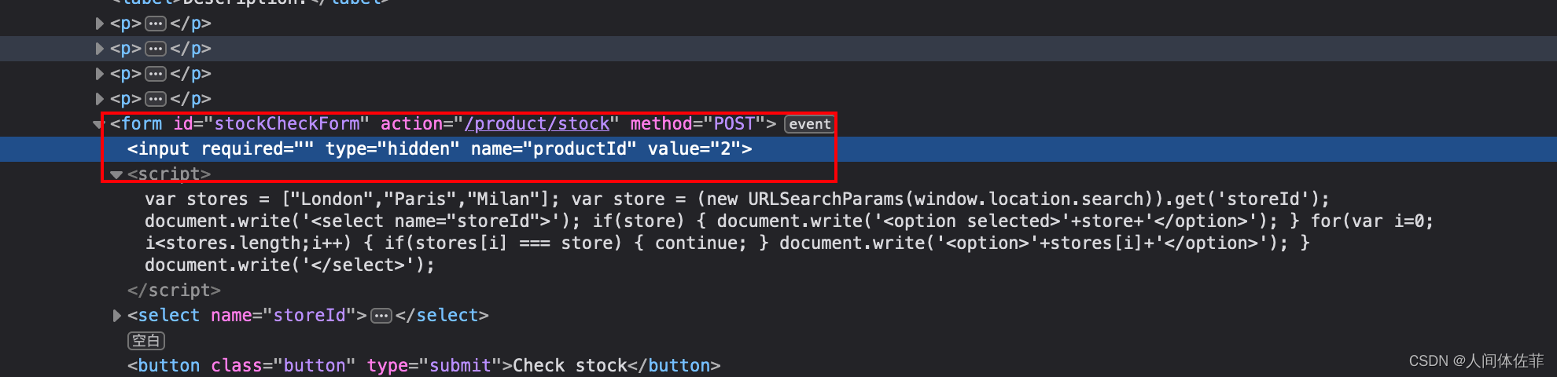
Task: Expand the select storeId element
Action: tap(117, 316)
